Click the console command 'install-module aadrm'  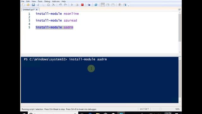pyautogui.click(x=88, y=59)
